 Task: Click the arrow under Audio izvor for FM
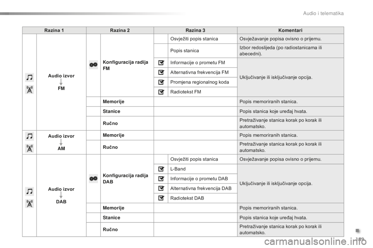point(61,82)
